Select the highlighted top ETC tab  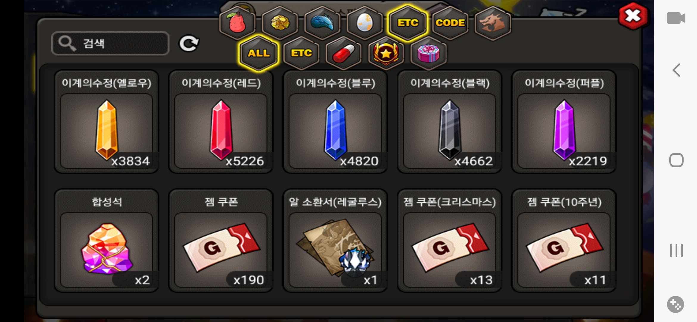click(x=408, y=23)
